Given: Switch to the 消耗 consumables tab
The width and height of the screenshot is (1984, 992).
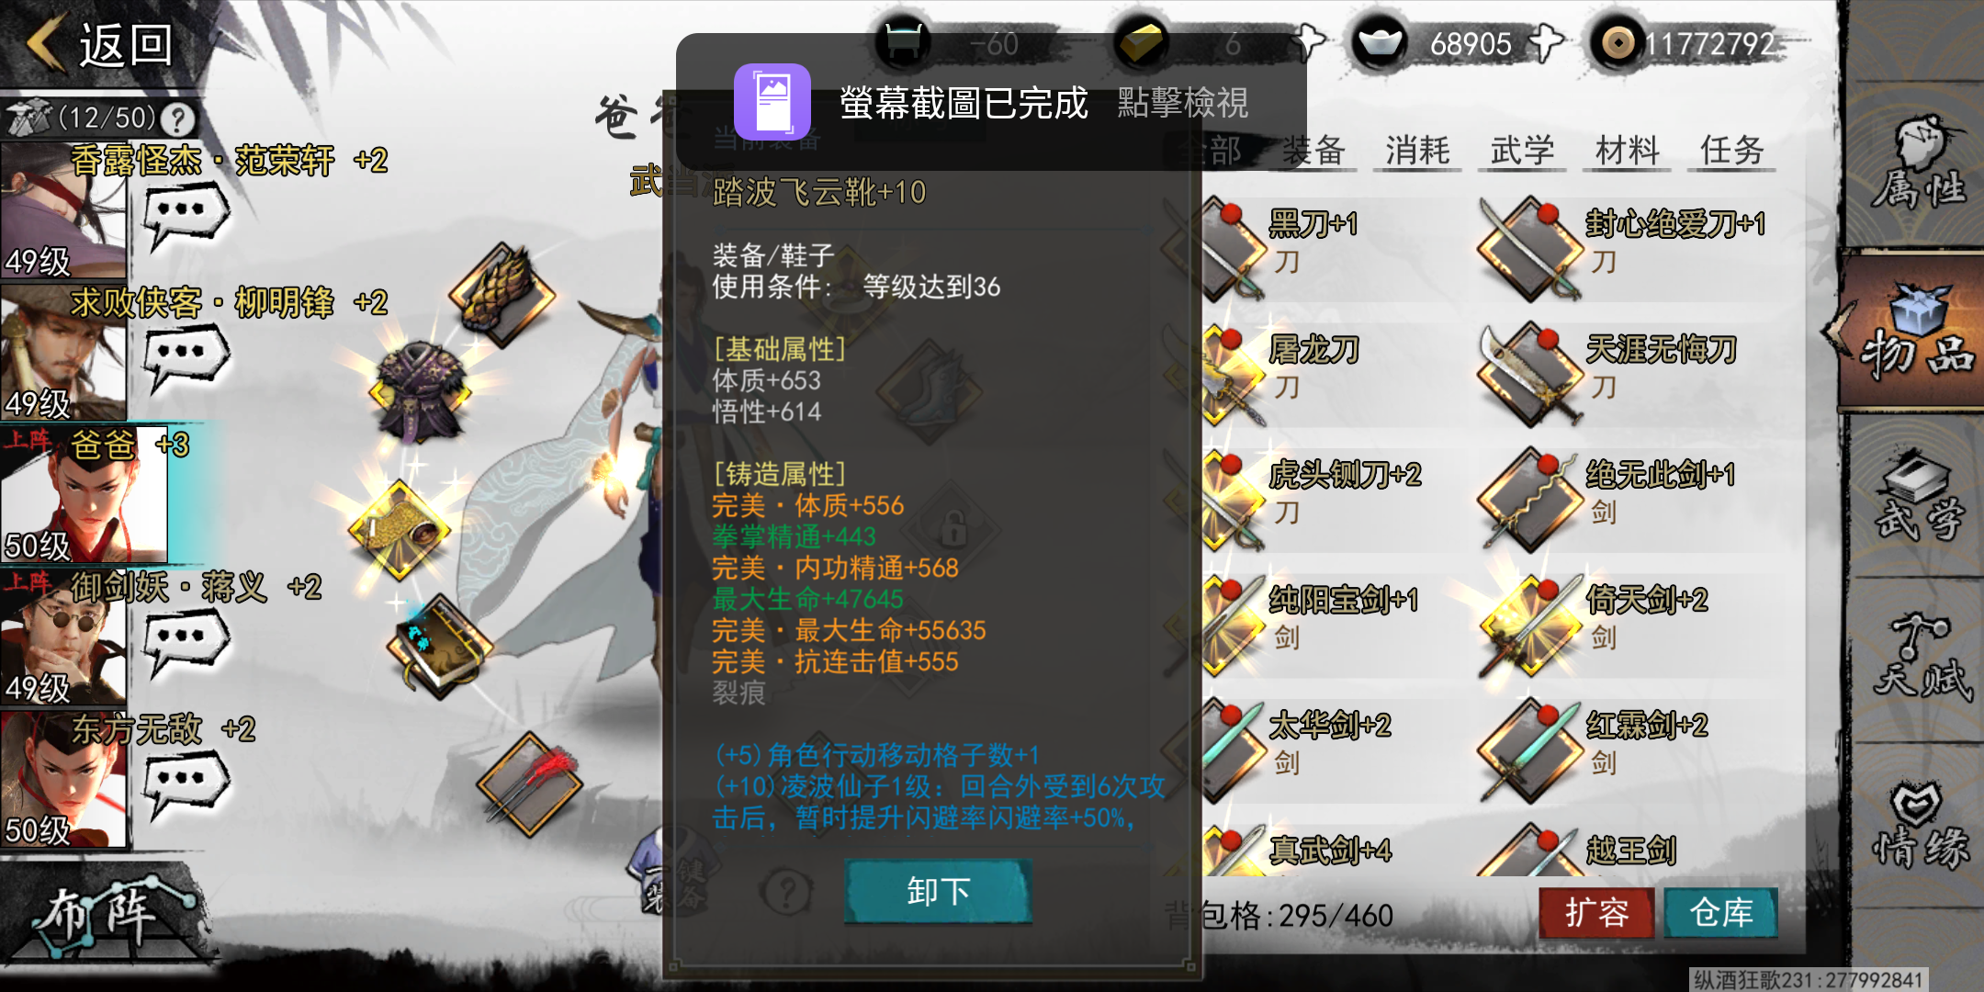Looking at the screenshot, I should pyautogui.click(x=1417, y=151).
